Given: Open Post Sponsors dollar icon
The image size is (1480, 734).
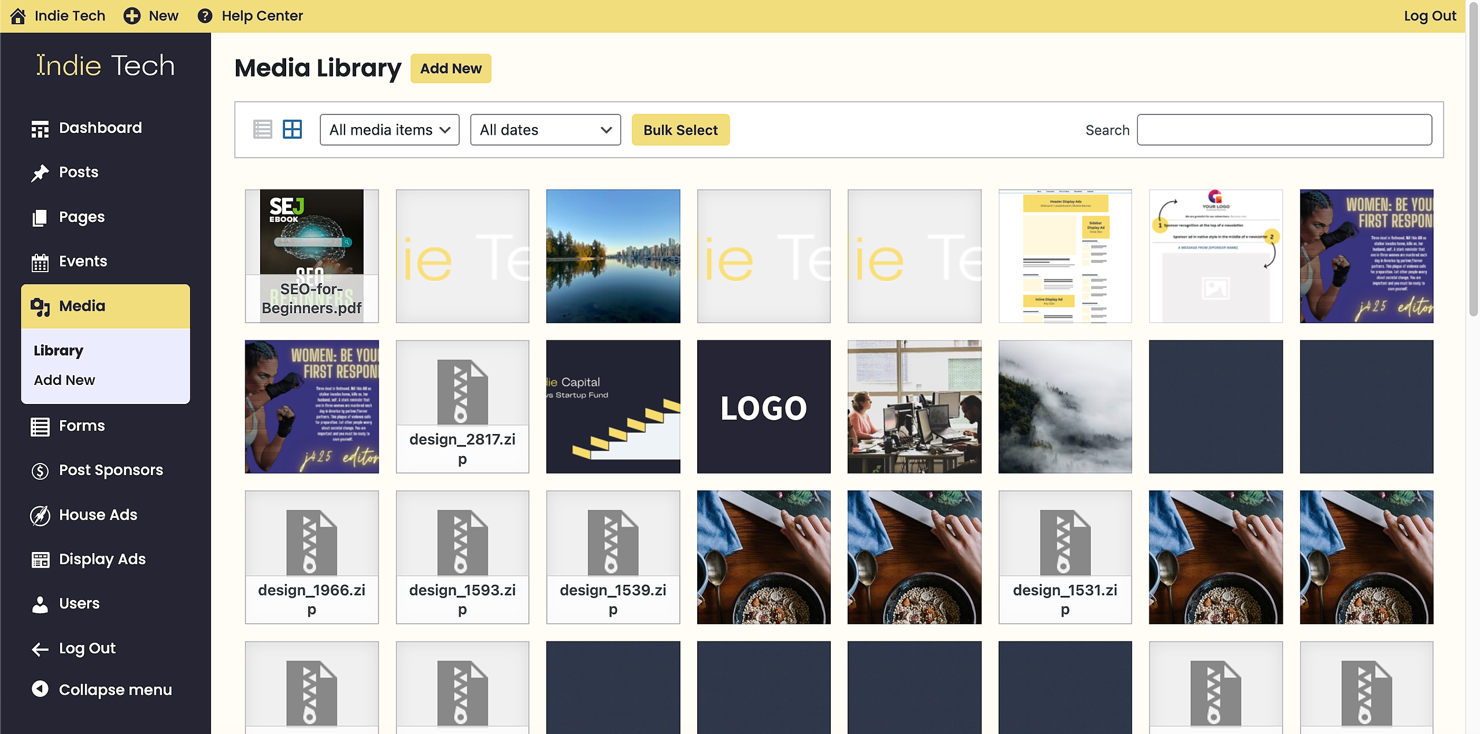Looking at the screenshot, I should [40, 470].
